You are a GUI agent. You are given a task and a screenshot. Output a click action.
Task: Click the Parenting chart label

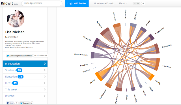[117, 99]
